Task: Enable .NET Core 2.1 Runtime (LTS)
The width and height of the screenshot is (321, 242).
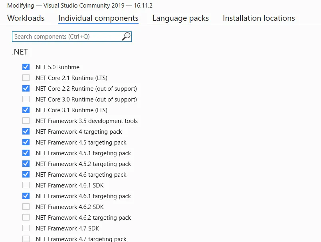Action: click(x=26, y=78)
